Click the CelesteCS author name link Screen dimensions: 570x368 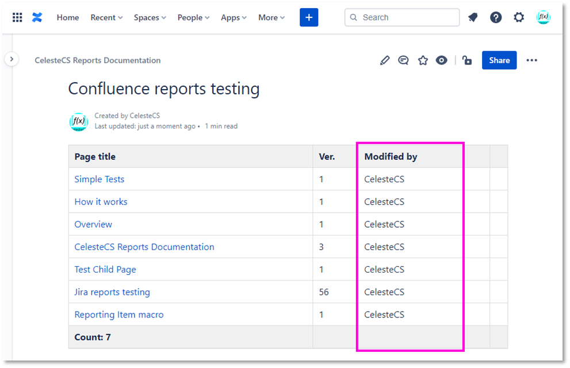[x=145, y=116]
